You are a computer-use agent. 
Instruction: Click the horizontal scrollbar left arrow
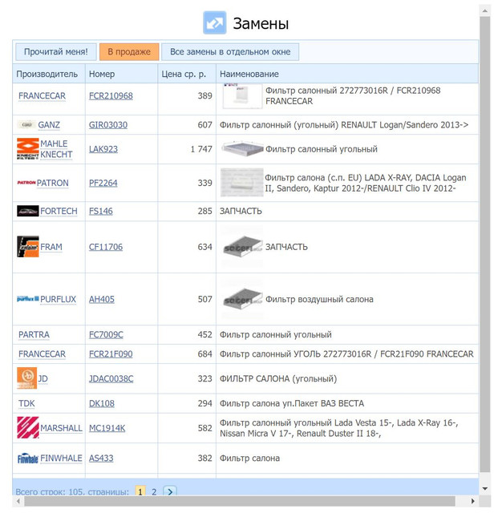point(18,501)
